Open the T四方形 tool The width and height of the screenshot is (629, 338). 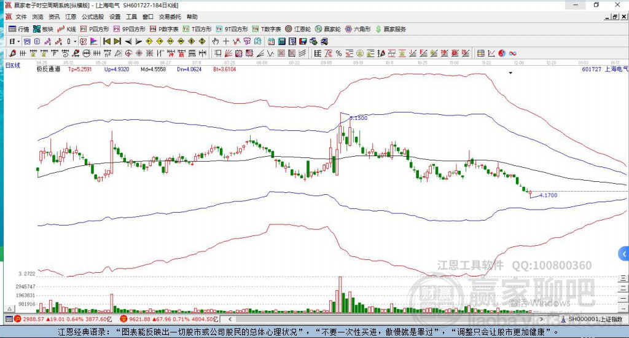[197, 29]
